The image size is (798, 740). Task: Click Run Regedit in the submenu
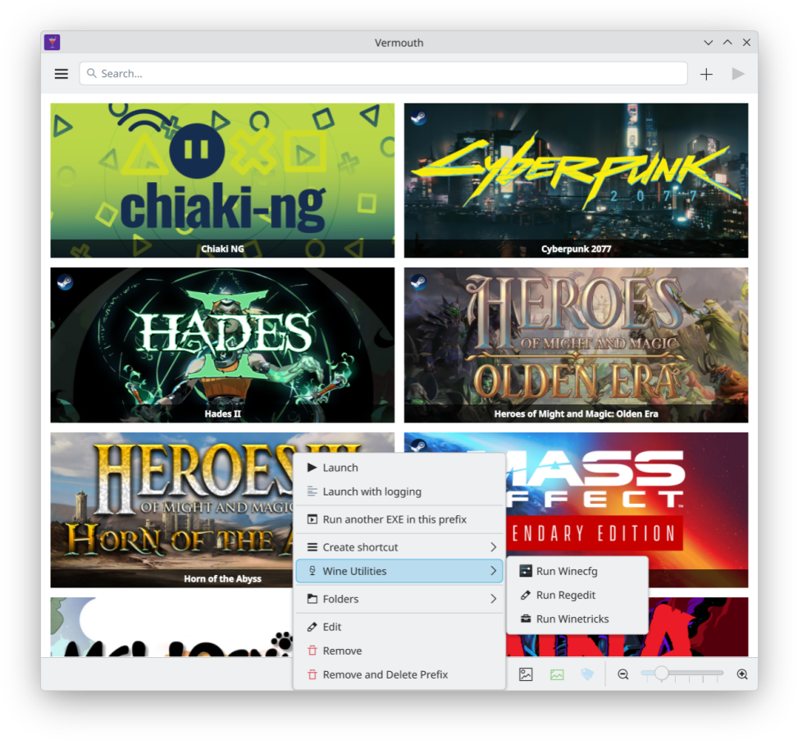[x=577, y=595]
